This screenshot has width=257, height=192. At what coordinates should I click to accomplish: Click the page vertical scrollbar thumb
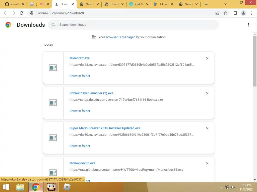255,61
